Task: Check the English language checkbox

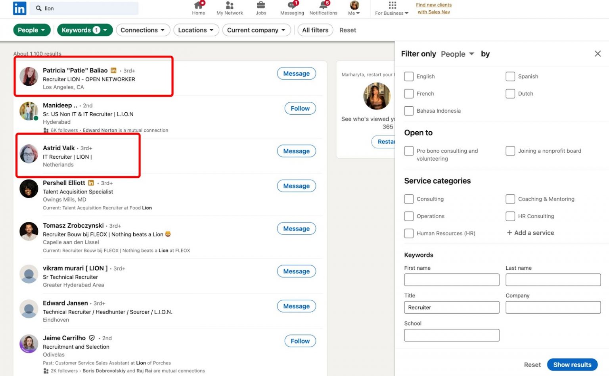Action: (x=409, y=77)
